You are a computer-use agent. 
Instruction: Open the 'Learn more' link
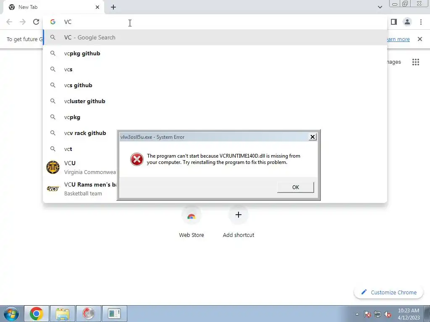point(399,39)
